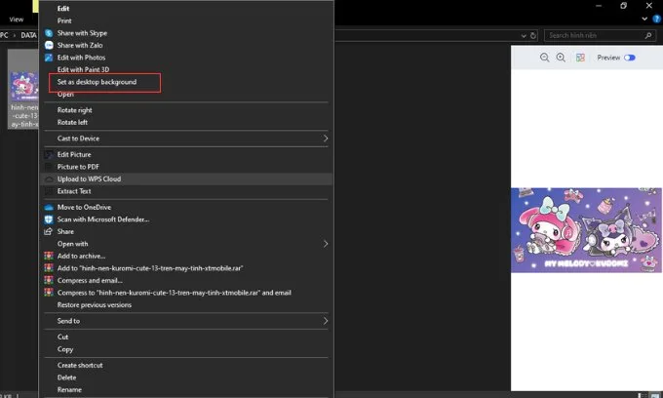The height and width of the screenshot is (398, 663).
Task: Open the View ribbon tab
Action: tap(16, 20)
